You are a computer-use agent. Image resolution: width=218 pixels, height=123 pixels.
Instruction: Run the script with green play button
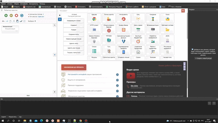click(6, 16)
